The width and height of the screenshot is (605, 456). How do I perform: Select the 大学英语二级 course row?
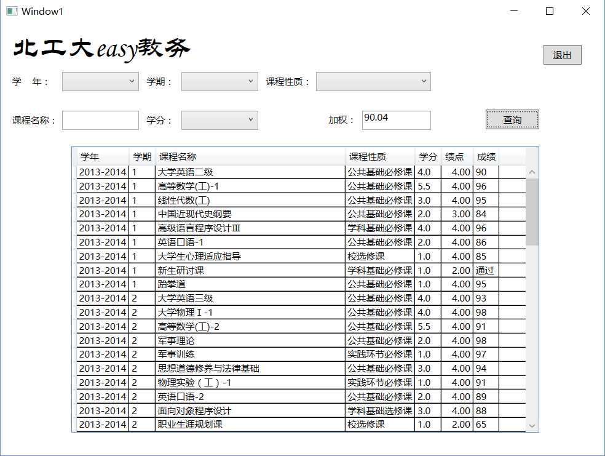click(x=250, y=172)
